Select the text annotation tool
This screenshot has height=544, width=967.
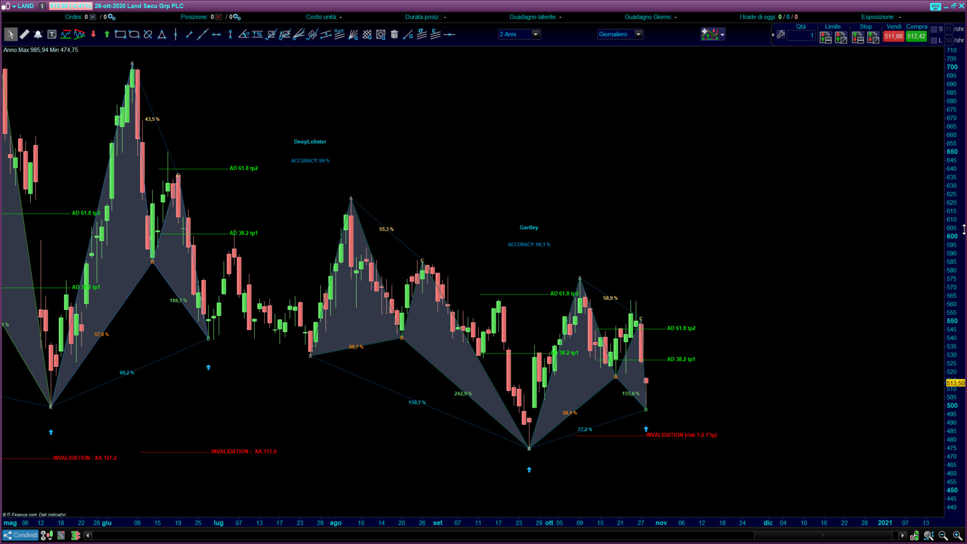52,35
